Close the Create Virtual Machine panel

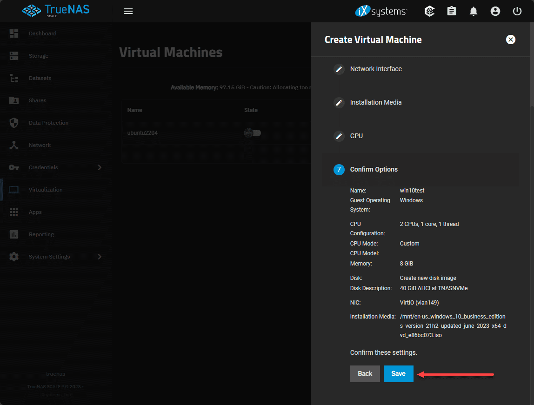coord(511,40)
